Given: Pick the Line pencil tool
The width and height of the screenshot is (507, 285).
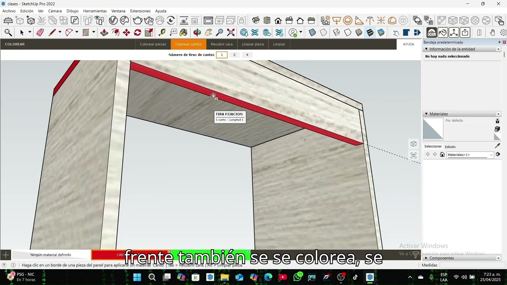Looking at the screenshot, I should pos(52,32).
